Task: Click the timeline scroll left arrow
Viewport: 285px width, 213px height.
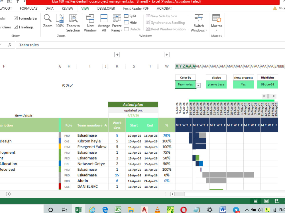Action: pos(264,96)
